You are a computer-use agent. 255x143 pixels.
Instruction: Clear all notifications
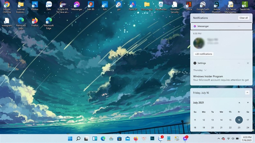pos(244,18)
